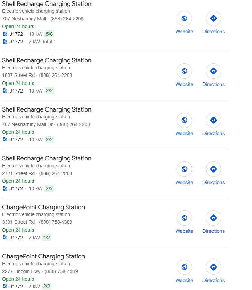Click the 1/2 availability badge
This screenshot has width=252, height=290.
point(47,237)
